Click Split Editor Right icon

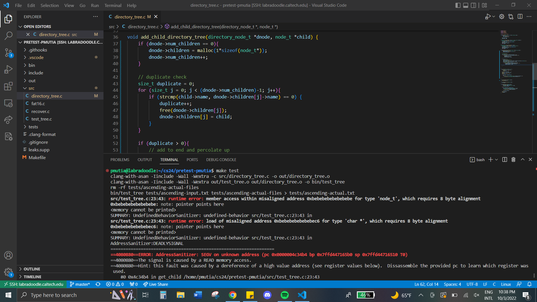pyautogui.click(x=520, y=16)
